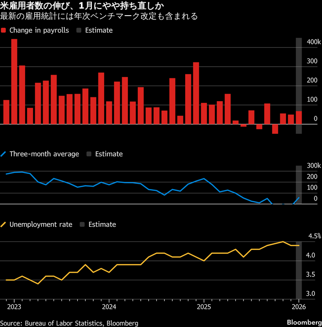Select the Three-month average legend label
The height and width of the screenshot is (327, 322).
coord(44,154)
